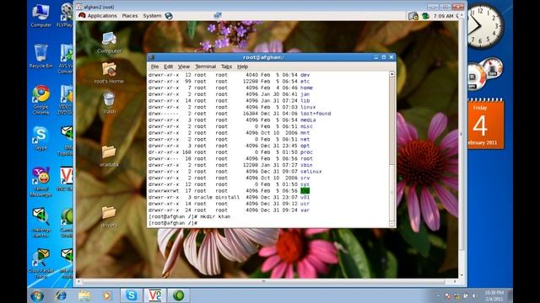Open the oradata folder icon
Viewport: 540px width, 303px height.
[x=109, y=157]
